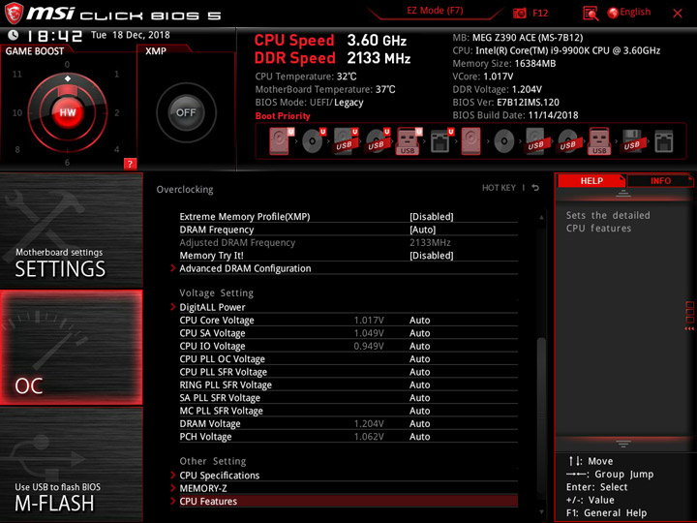Screen dimensions: 697x523
Task: Set CPU PLL SFR Voltage Auto value
Action: 419,372
